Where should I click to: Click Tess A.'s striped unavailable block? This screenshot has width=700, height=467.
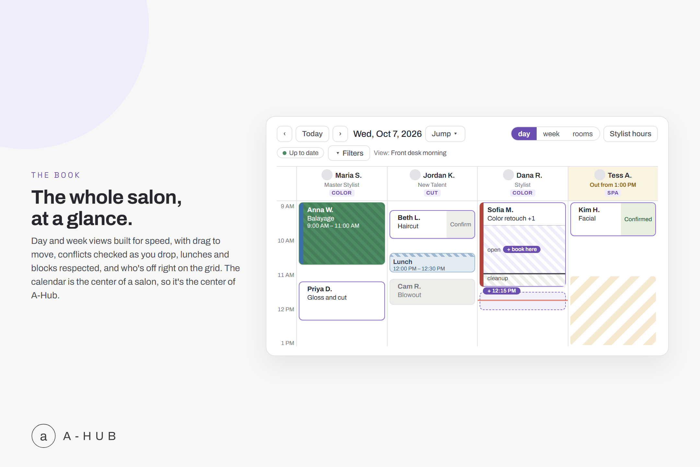coord(613,311)
